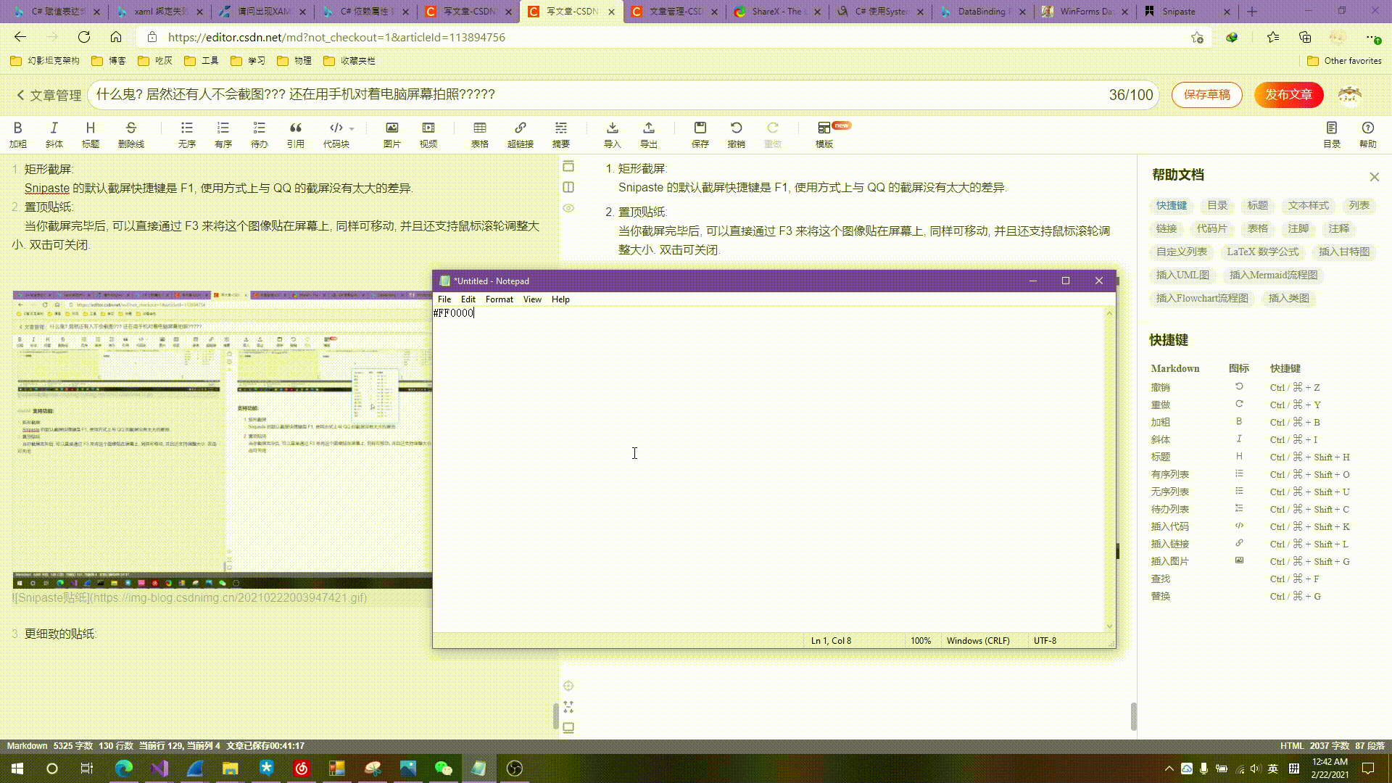Click 发布文章 (Publish Article) button
Viewport: 1392px width, 783px height.
click(1289, 94)
